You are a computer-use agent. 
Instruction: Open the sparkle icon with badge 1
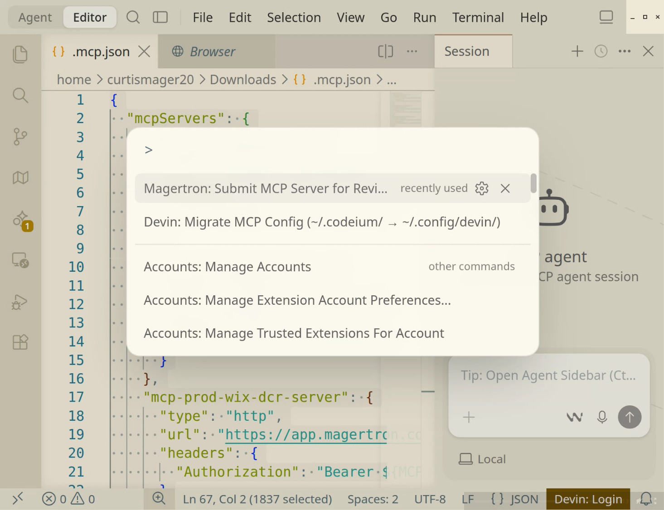22,220
